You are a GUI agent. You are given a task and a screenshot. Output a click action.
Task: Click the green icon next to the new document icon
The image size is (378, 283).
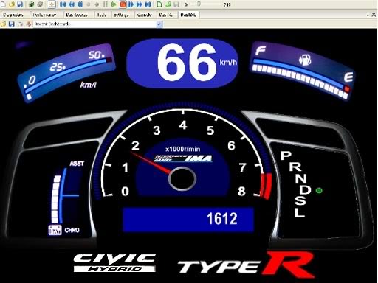(x=168, y=4)
